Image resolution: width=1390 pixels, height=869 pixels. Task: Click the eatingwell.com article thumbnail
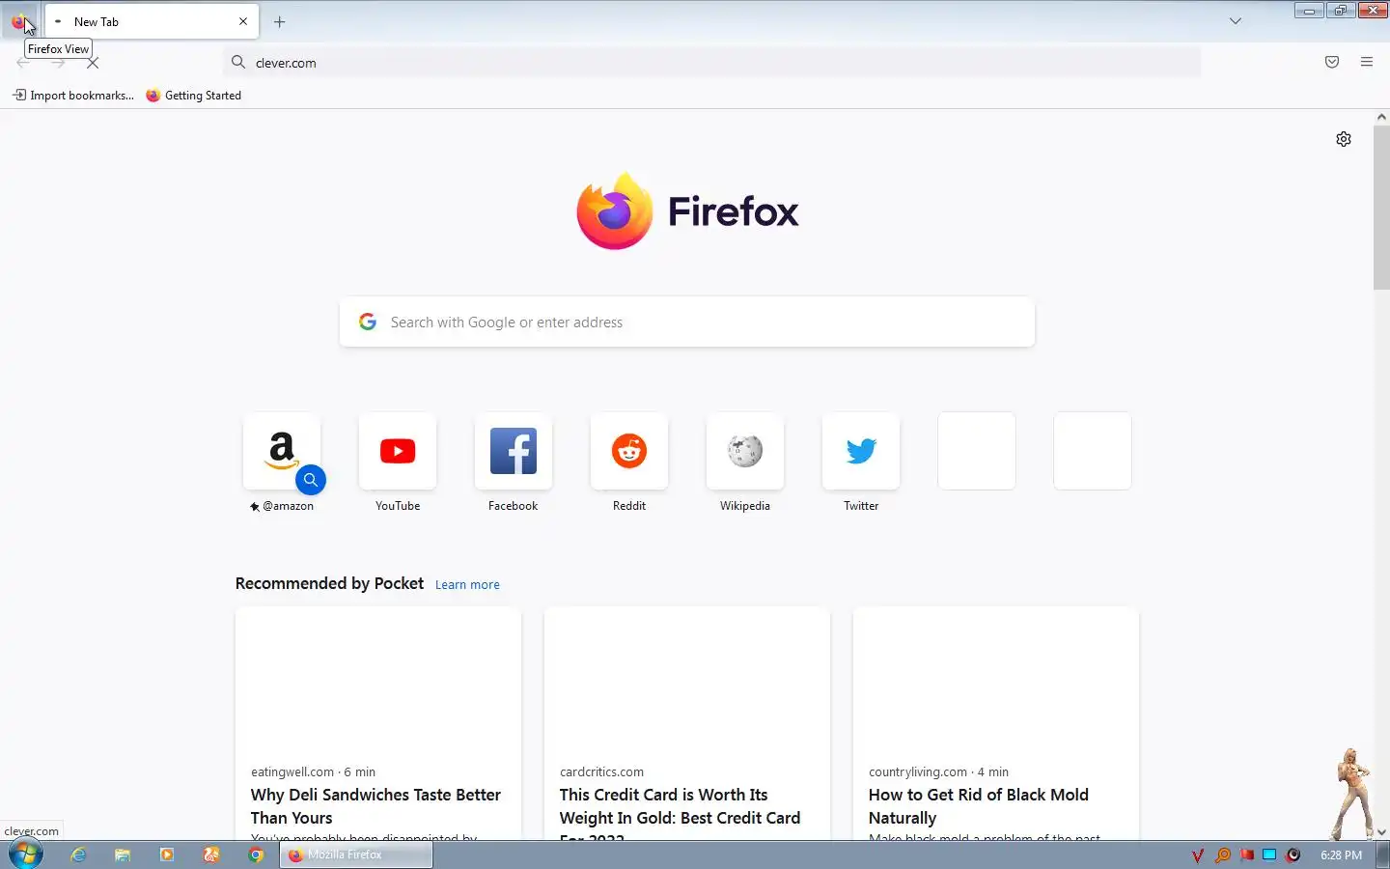point(378,680)
